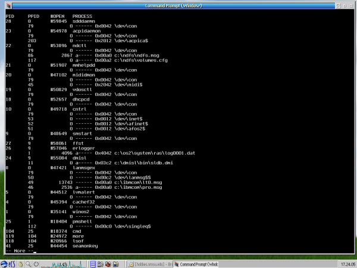This screenshot has height=268, width=357.
Task: Click the red middle tray icon
Action: pyautogui.click(x=108, y=264)
